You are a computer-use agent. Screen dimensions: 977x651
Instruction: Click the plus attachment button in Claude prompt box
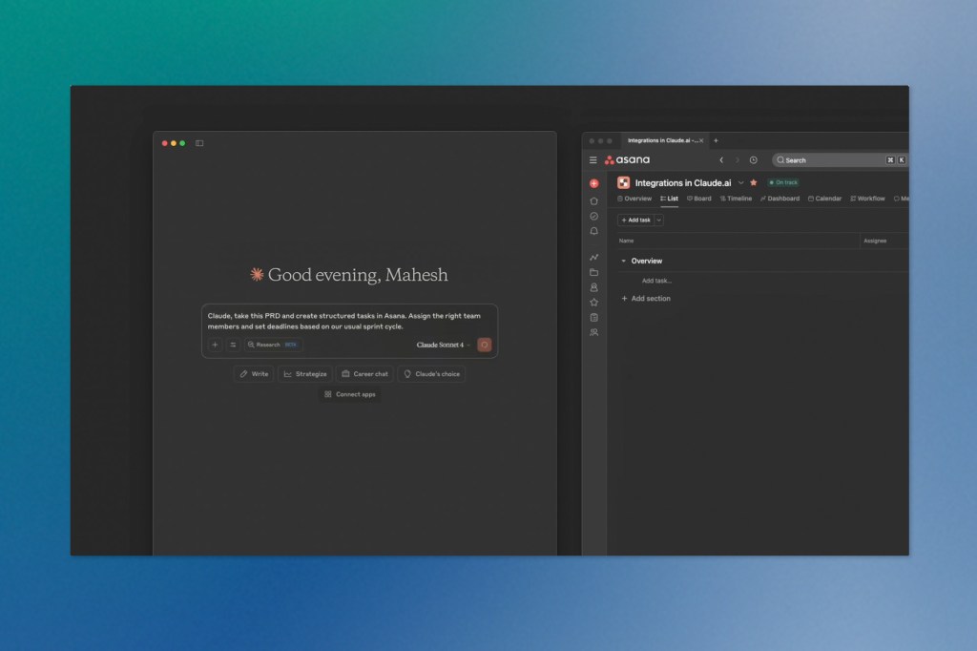click(215, 345)
